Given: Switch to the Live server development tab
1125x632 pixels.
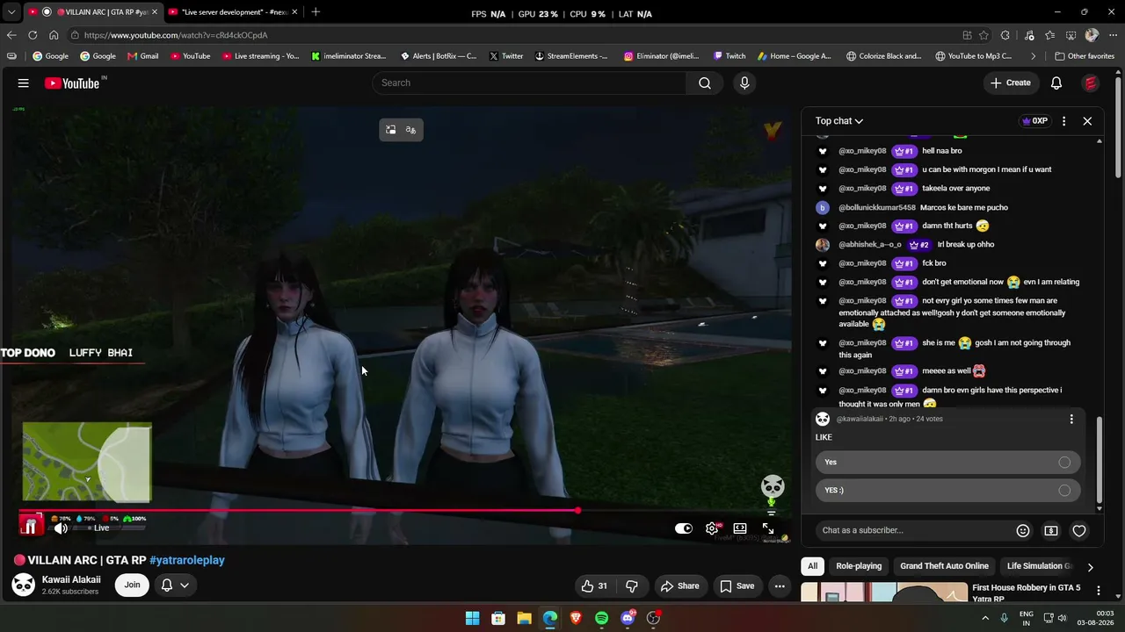Looking at the screenshot, I should click(233, 12).
